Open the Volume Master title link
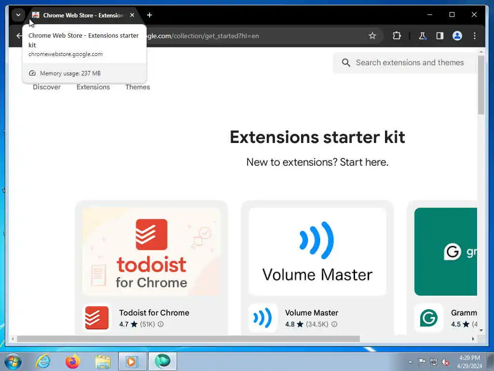The width and height of the screenshot is (494, 371). coord(312,313)
